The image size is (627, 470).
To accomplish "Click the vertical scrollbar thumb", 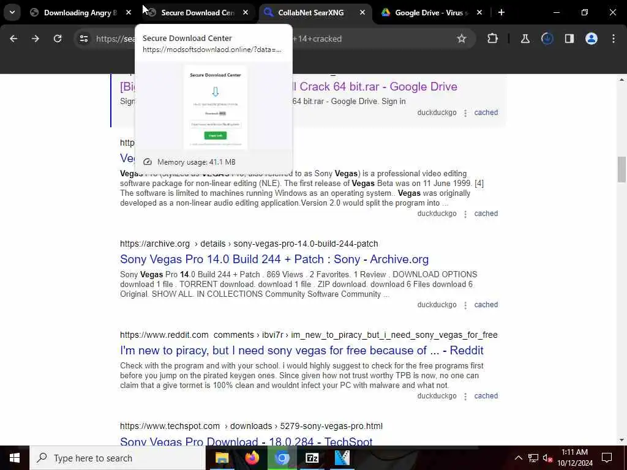I will pos(621,169).
